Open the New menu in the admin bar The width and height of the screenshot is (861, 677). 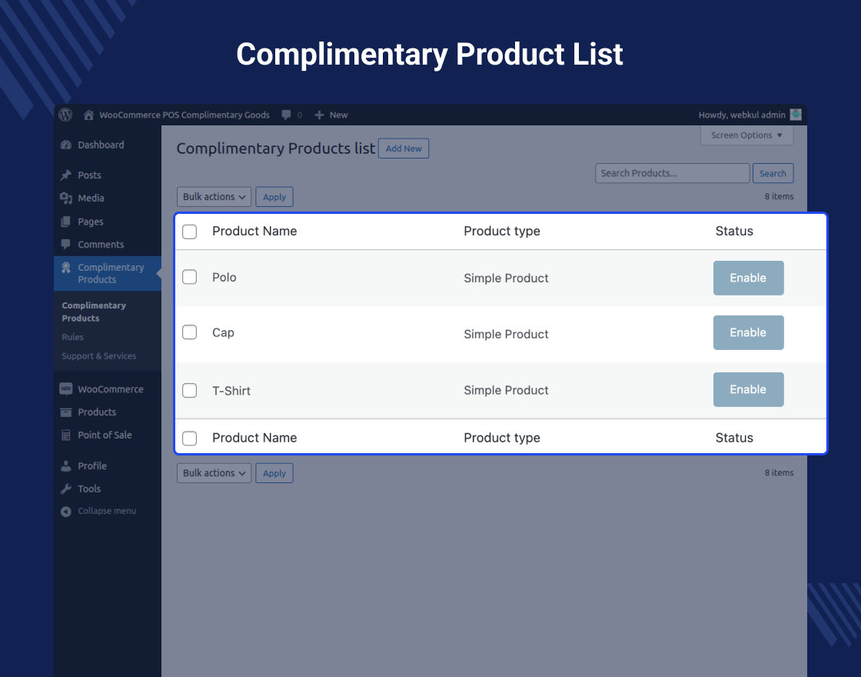331,115
